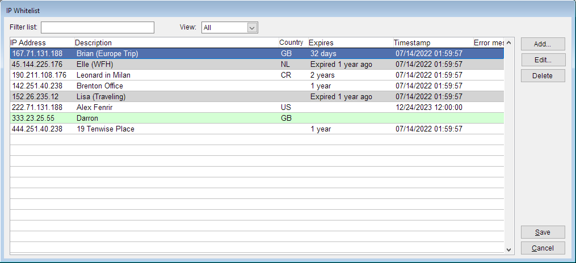Save the IP whitelist changes

tap(543, 232)
